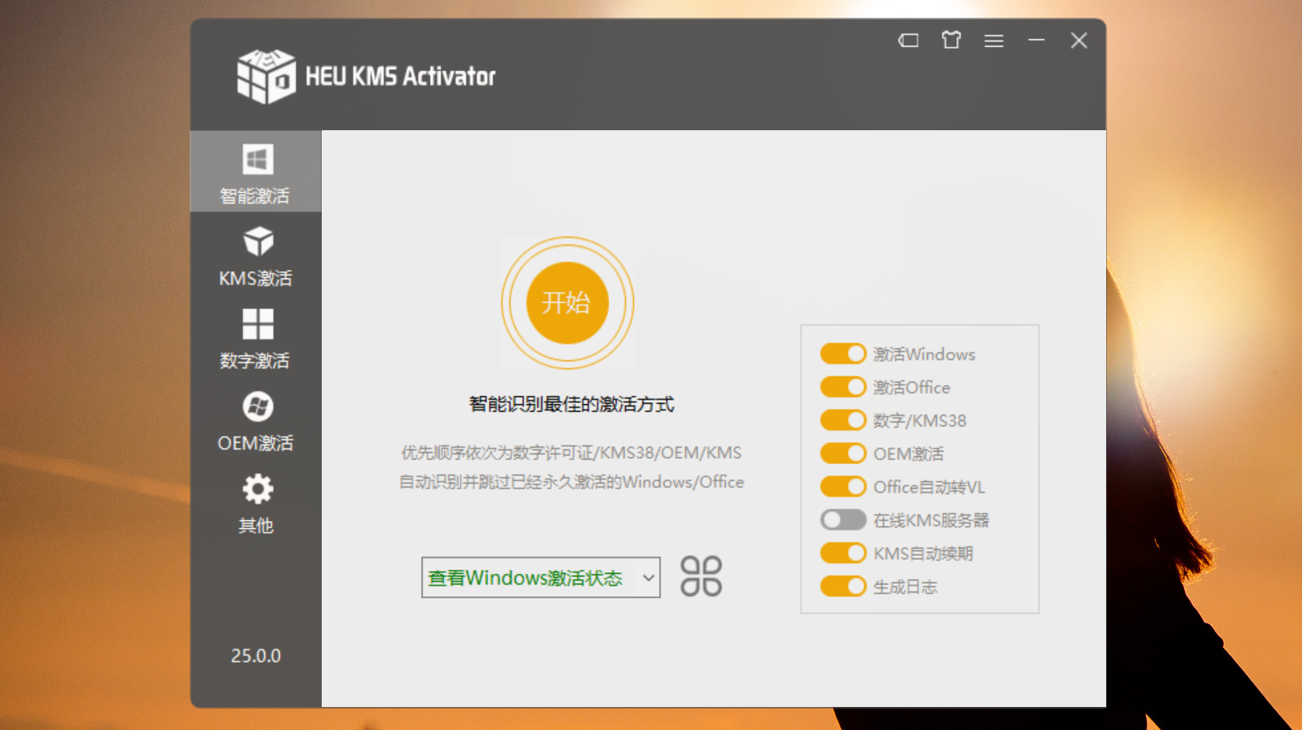Open the 数字激活 sidebar tab

tap(256, 338)
